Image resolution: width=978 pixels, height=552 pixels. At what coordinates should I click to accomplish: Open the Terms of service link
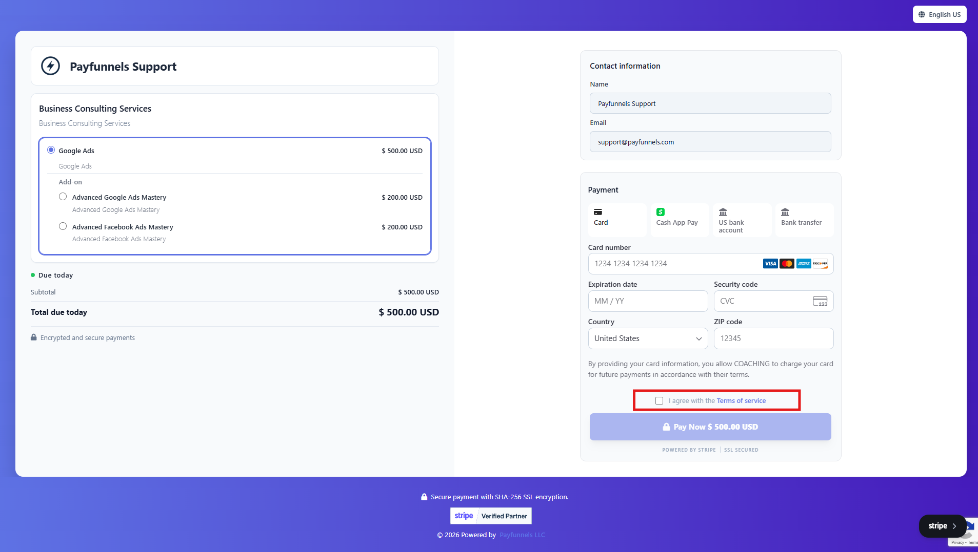coord(741,401)
